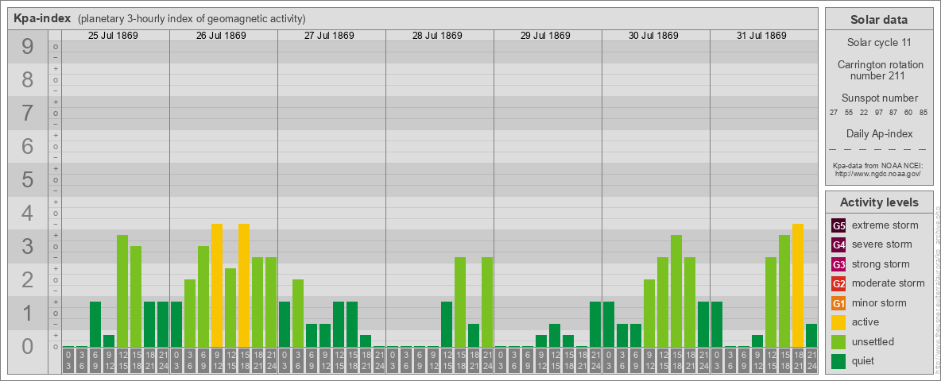The height and width of the screenshot is (381, 941).
Task: Click the Kp scale number 9
Action: pyautogui.click(x=28, y=47)
